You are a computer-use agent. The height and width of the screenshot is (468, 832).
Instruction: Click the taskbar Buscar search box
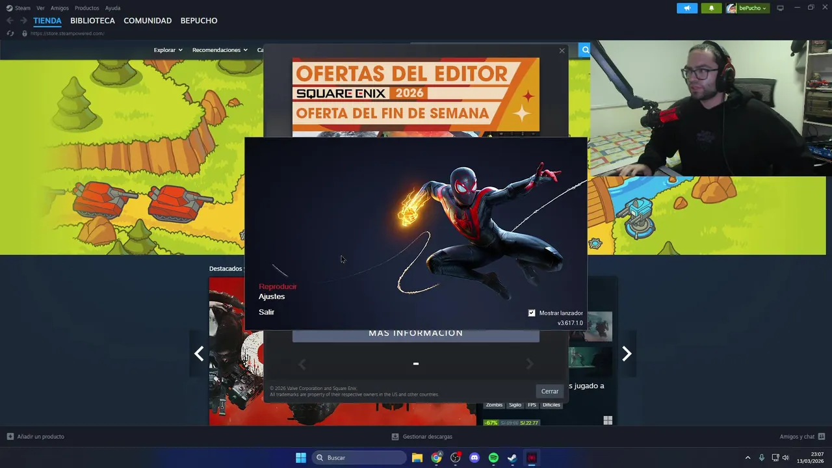359,458
